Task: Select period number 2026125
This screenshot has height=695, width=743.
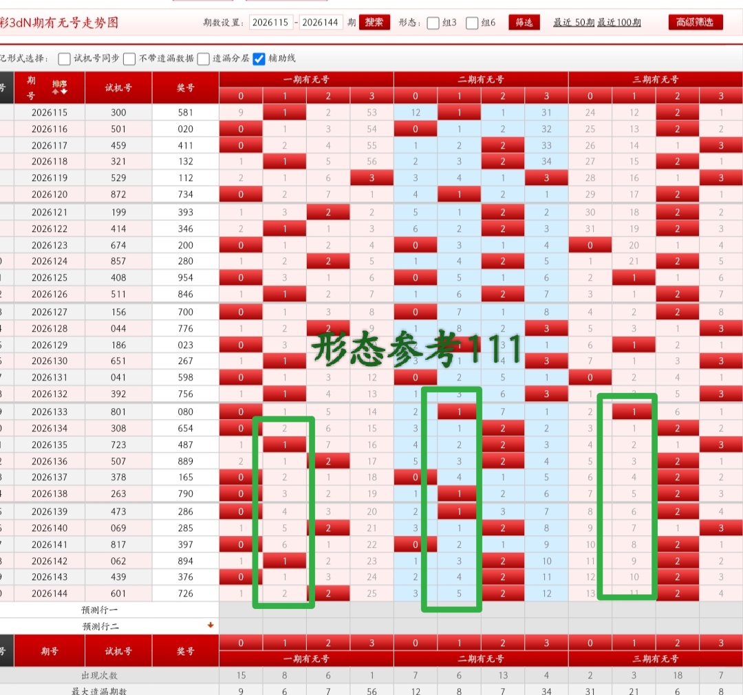Action: pyautogui.click(x=50, y=277)
